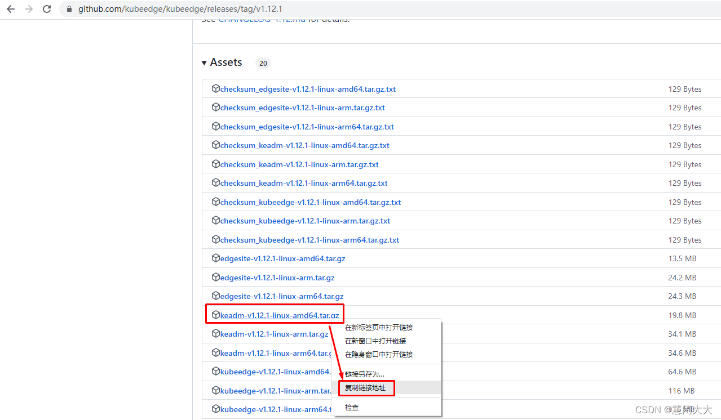Click the package icon beside checksum_kubeedge-v1.12.1-linux-arm.tar.gz.txt
This screenshot has height=420, width=721.
point(215,221)
